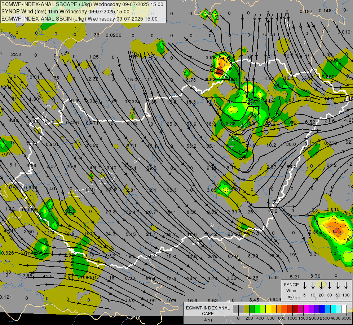Click the 200 tick label on CAPE scale

point(249,318)
